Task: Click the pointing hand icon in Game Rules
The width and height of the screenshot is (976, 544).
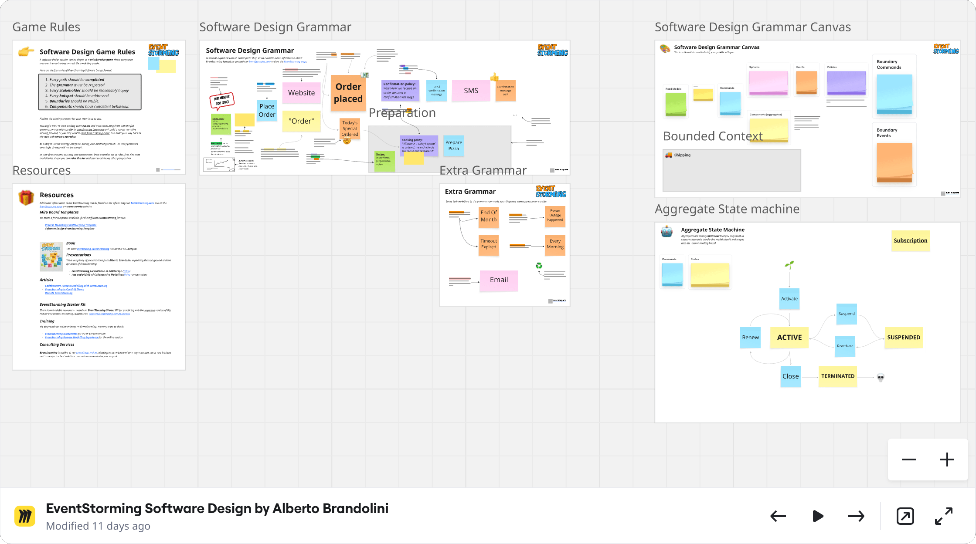Action: [26, 52]
